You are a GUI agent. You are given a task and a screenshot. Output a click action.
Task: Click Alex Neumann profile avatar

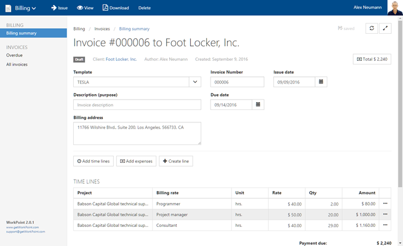[x=395, y=7]
